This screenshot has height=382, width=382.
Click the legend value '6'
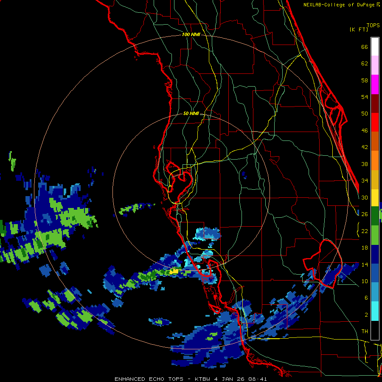(366, 298)
